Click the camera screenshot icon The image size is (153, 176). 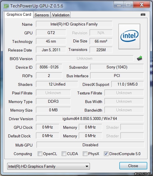pyautogui.click(x=143, y=15)
